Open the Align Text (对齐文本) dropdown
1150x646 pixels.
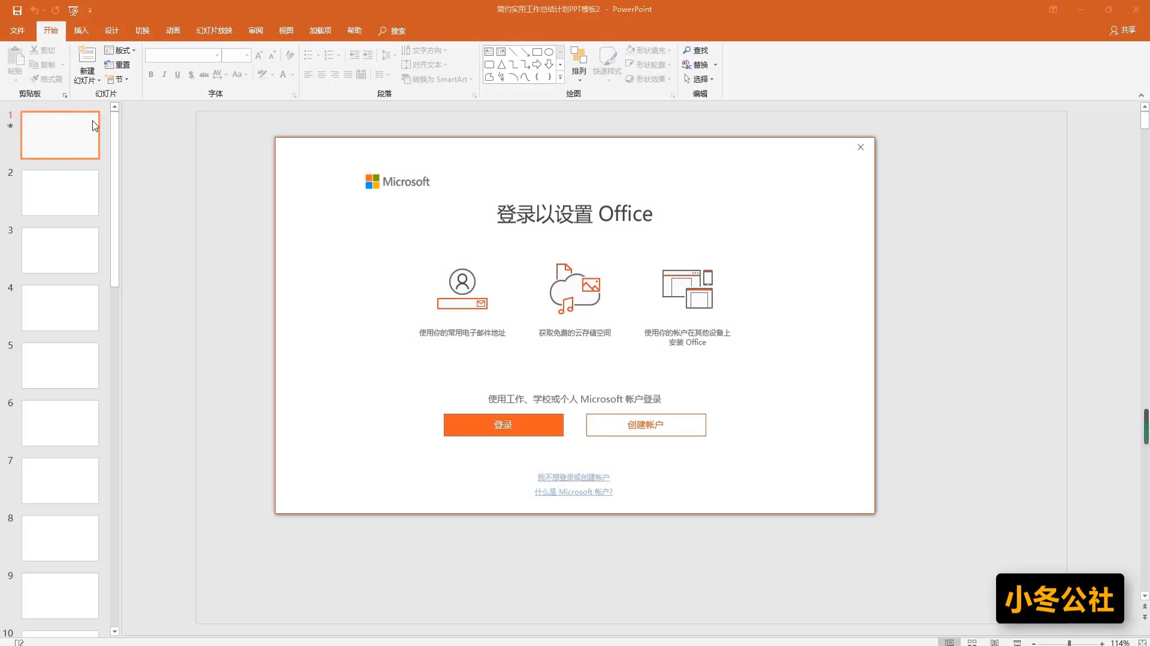[x=424, y=65]
